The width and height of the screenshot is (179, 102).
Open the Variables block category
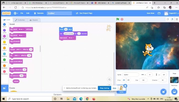click(x=5, y=66)
